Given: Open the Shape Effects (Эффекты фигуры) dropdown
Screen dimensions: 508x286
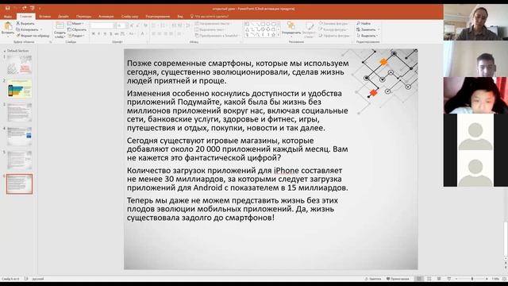Looking at the screenshot, I should coord(334,36).
